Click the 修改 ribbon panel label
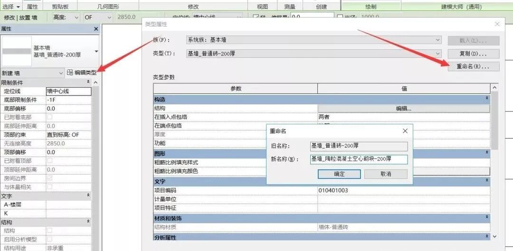The width and height of the screenshot is (513, 251). [193, 7]
